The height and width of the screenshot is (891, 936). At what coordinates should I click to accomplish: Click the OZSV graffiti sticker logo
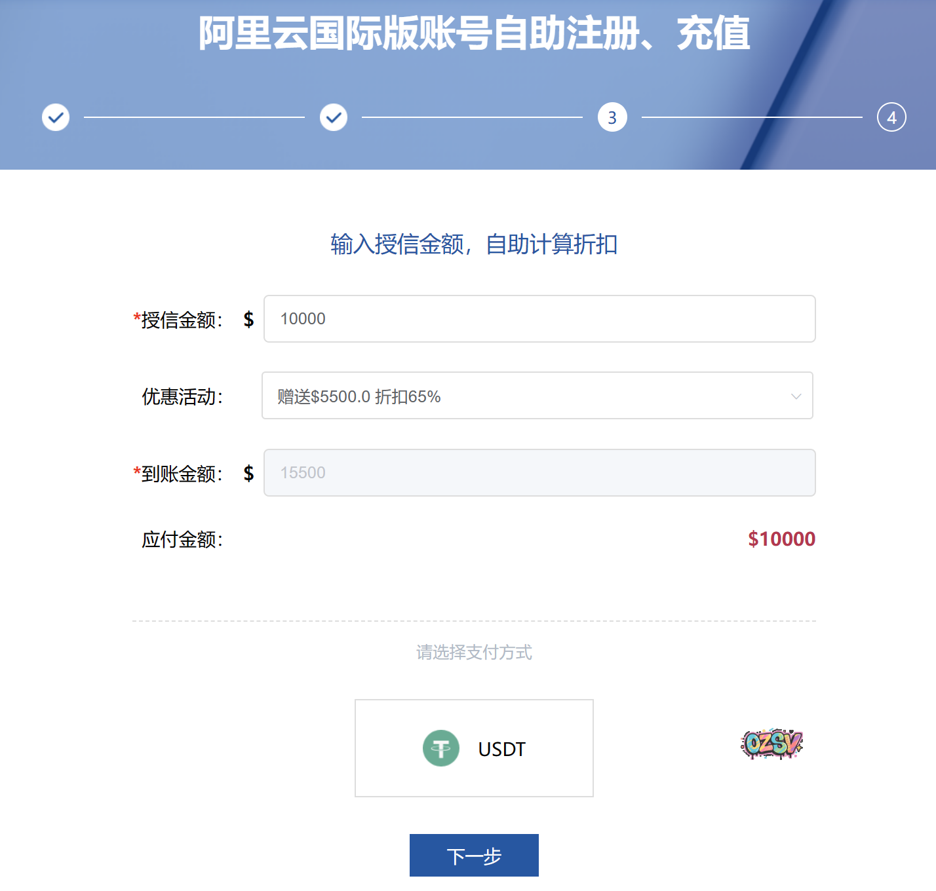(771, 744)
